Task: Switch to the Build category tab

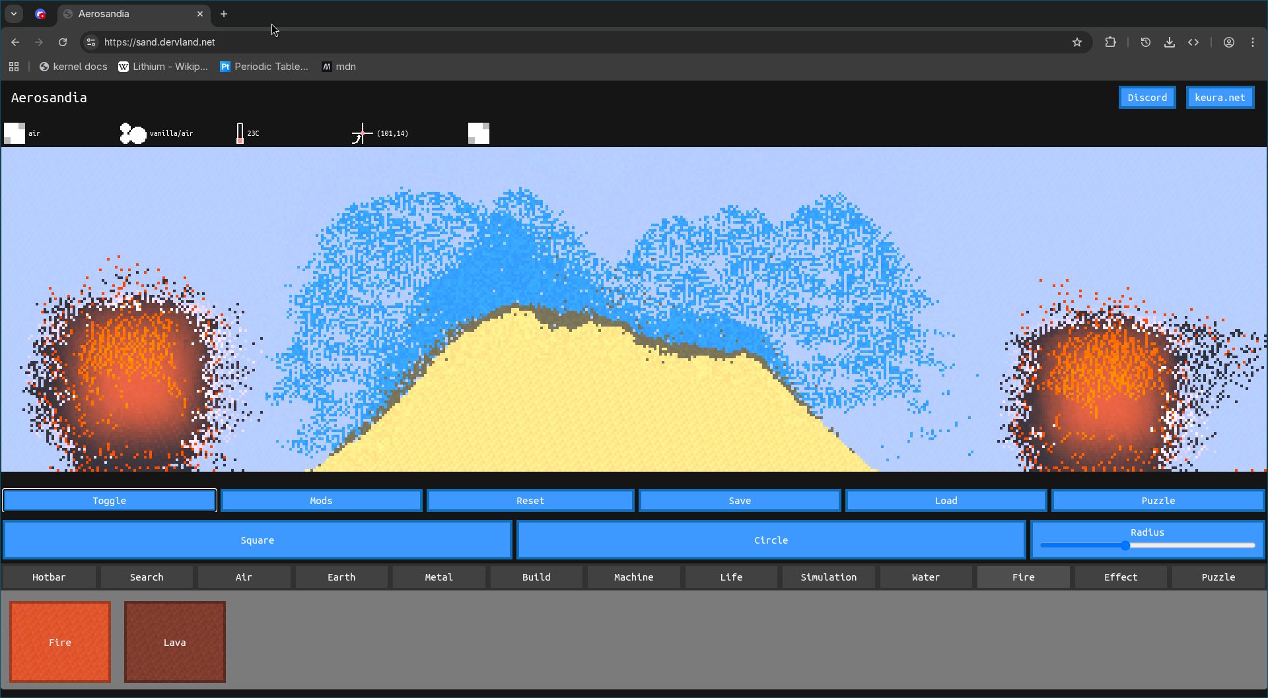Action: 536,577
